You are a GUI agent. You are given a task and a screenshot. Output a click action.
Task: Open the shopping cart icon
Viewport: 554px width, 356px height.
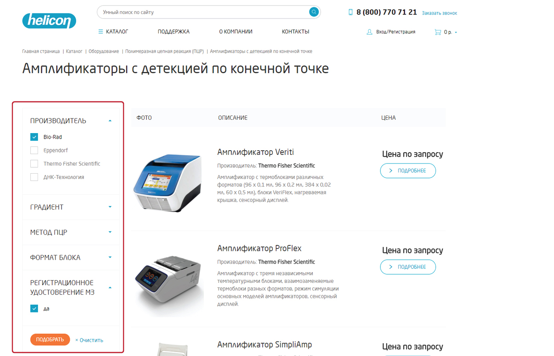[x=438, y=32]
